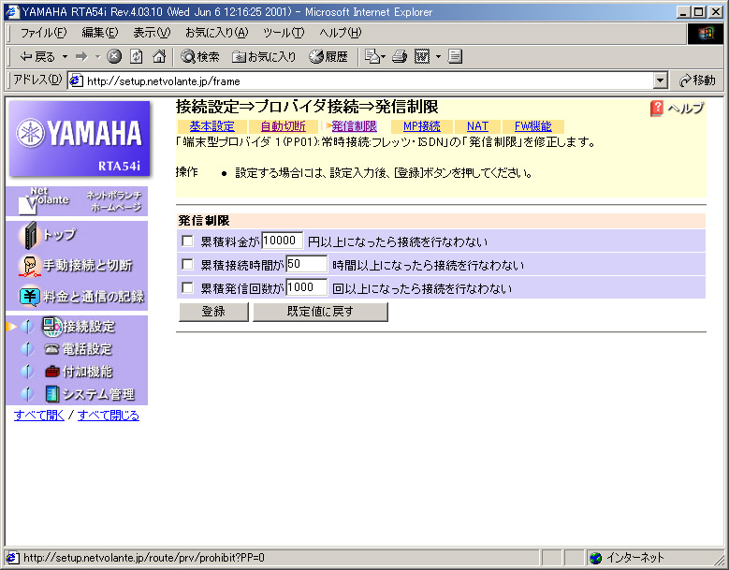The width and height of the screenshot is (729, 570).
Task: Expand the システム管理 tree section
Action: coord(27,394)
